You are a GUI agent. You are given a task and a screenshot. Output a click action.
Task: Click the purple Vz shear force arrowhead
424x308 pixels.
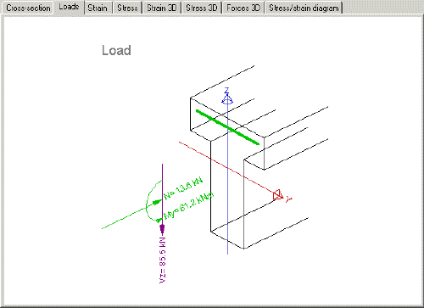point(162,229)
